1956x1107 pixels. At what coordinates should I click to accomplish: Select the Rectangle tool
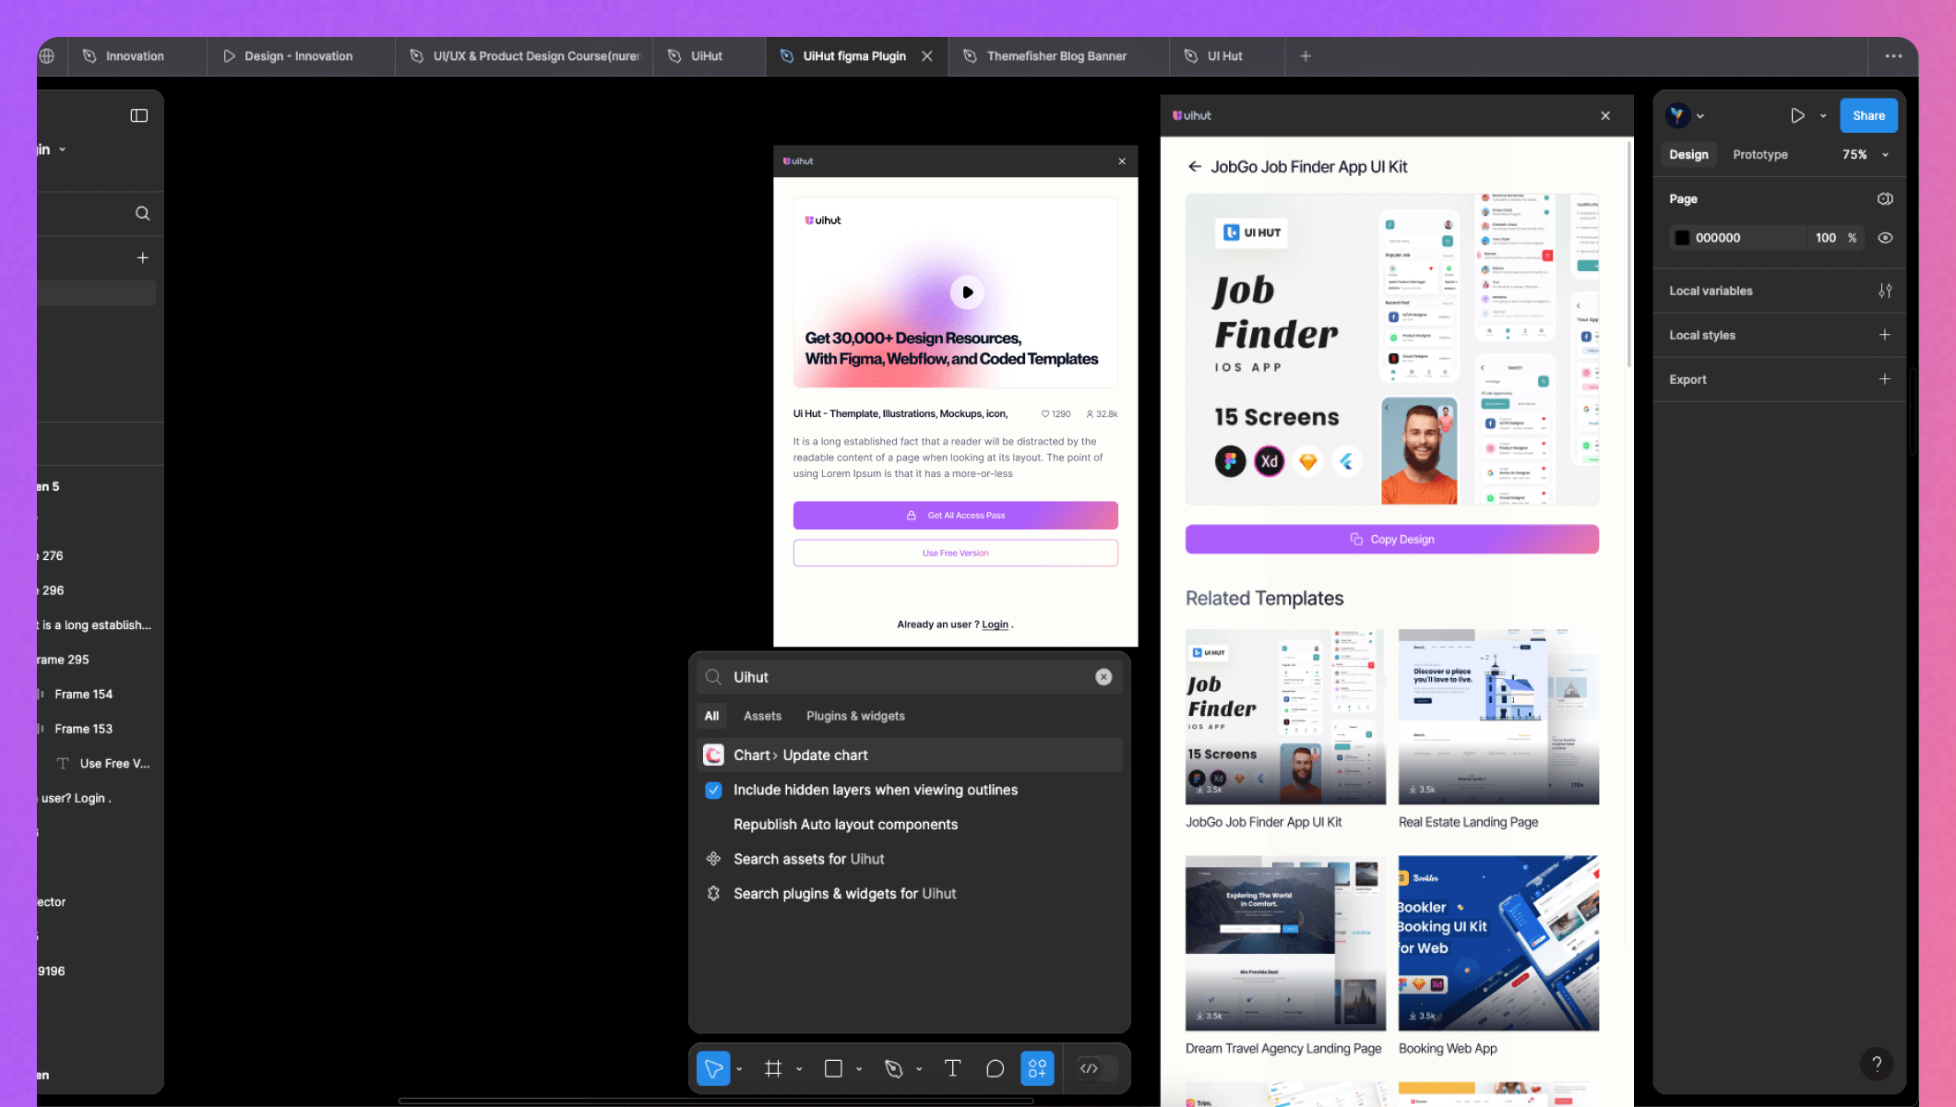point(833,1068)
